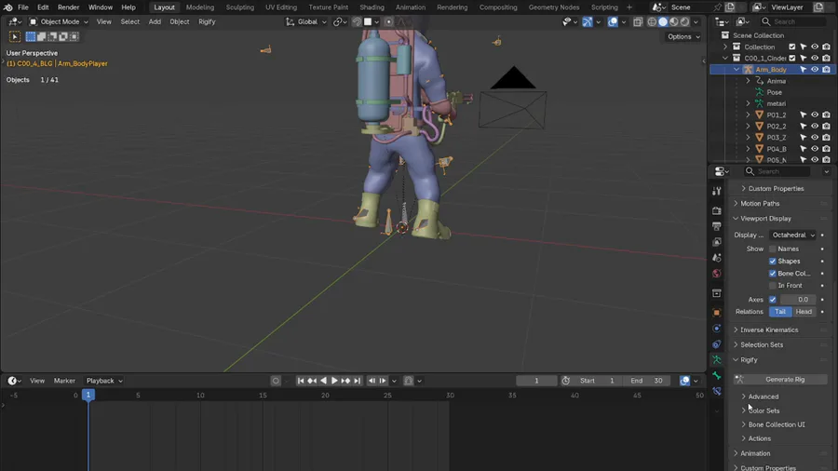Switch to the Sculpting workspace tab
Image resolution: width=838 pixels, height=471 pixels.
coord(240,7)
